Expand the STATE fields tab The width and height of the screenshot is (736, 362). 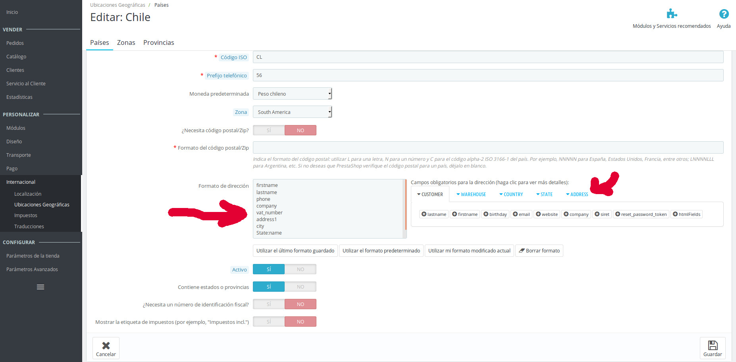coord(544,194)
